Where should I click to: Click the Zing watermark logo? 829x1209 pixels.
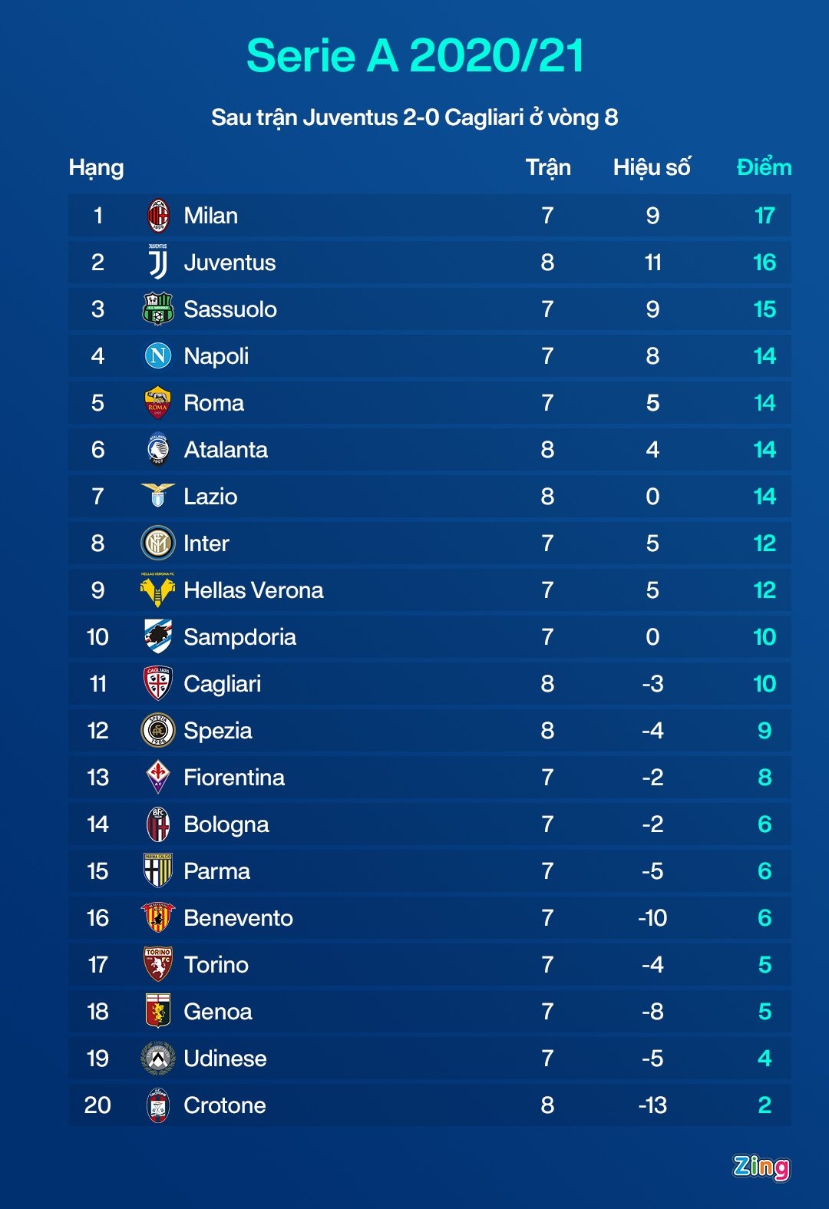[761, 1167]
